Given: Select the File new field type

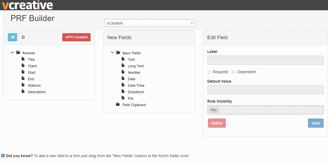Looking at the screenshot, I should pyautogui.click(x=131, y=99).
